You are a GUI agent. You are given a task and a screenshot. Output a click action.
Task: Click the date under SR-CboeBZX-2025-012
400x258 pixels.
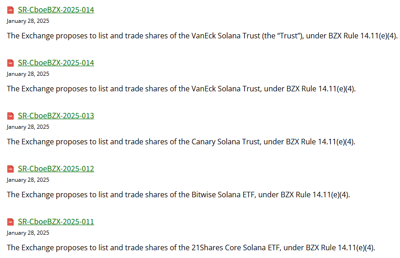tap(28, 180)
